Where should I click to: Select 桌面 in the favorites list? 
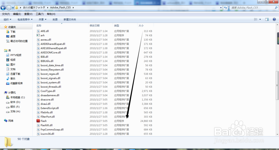13,36
